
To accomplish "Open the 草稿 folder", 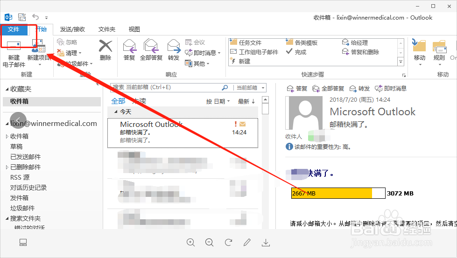I will pyautogui.click(x=16, y=146).
